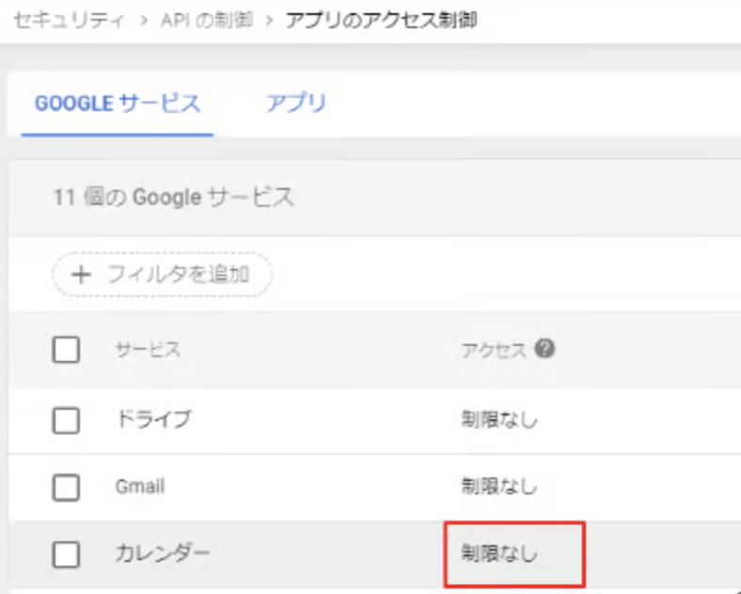741x594 pixels.
Task: Select the ドライブ service name
Action: (x=152, y=419)
